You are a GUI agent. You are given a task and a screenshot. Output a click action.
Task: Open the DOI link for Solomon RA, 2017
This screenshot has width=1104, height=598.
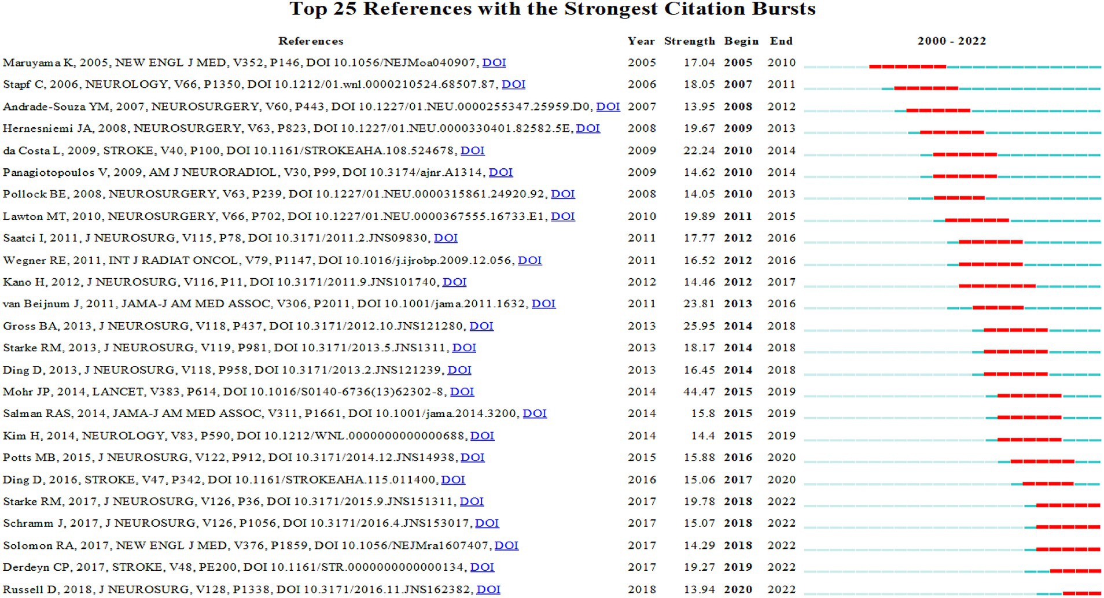(x=507, y=546)
